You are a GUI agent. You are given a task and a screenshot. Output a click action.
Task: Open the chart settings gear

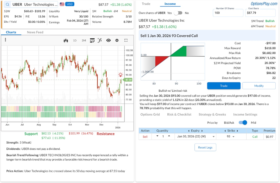point(117,40)
